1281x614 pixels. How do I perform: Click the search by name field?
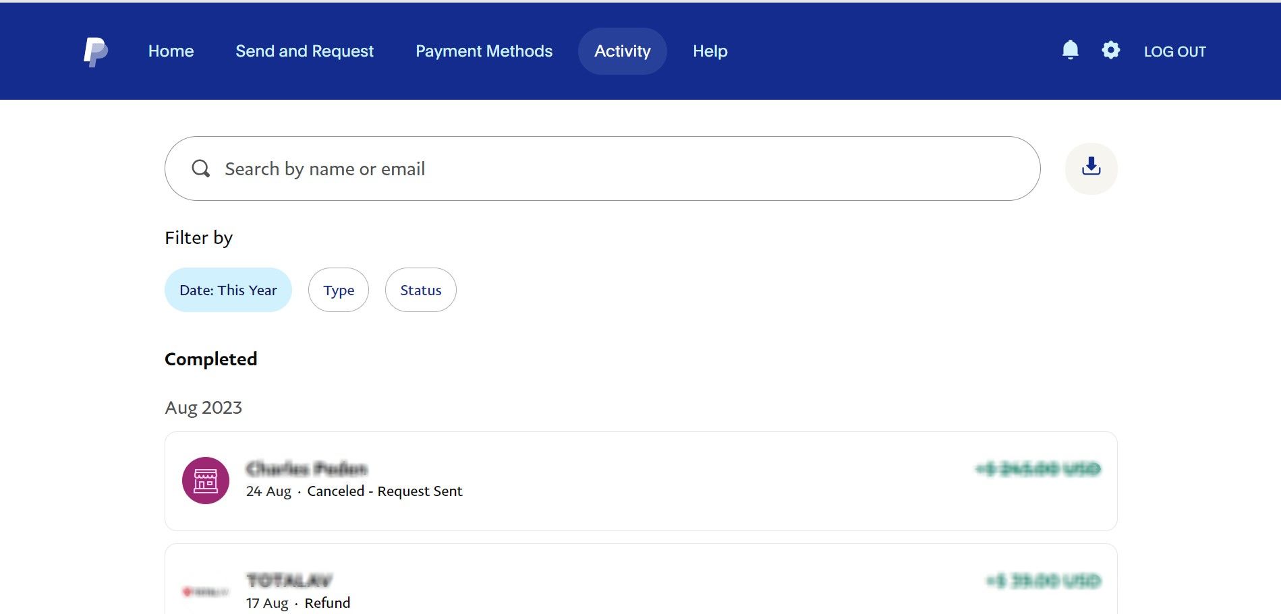[472, 168]
